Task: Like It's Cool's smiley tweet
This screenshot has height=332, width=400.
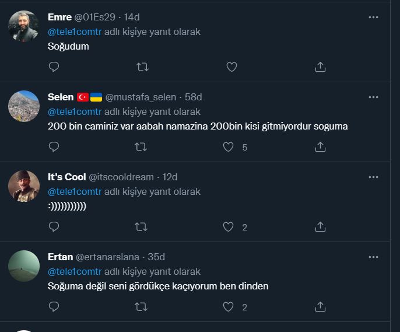Action: (x=229, y=227)
